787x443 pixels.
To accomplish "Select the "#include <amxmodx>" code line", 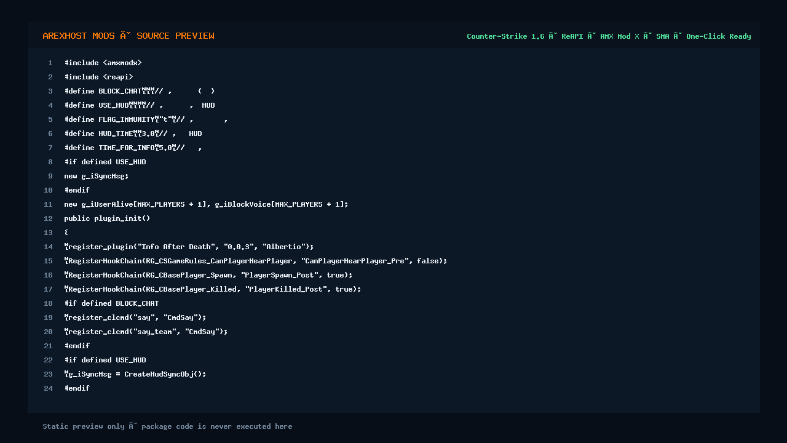I will click(x=103, y=63).
